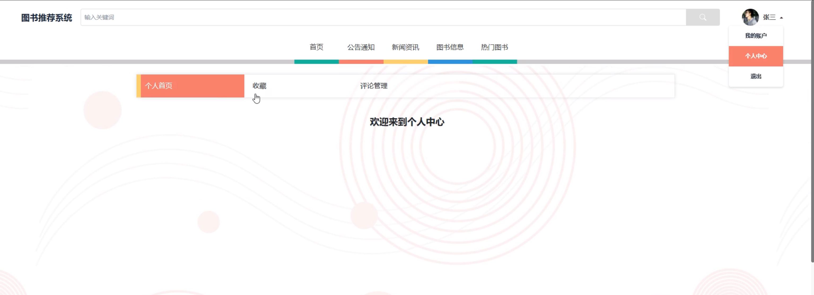Open the 新闻资讯 navigation item
The width and height of the screenshot is (814, 295).
pos(405,47)
